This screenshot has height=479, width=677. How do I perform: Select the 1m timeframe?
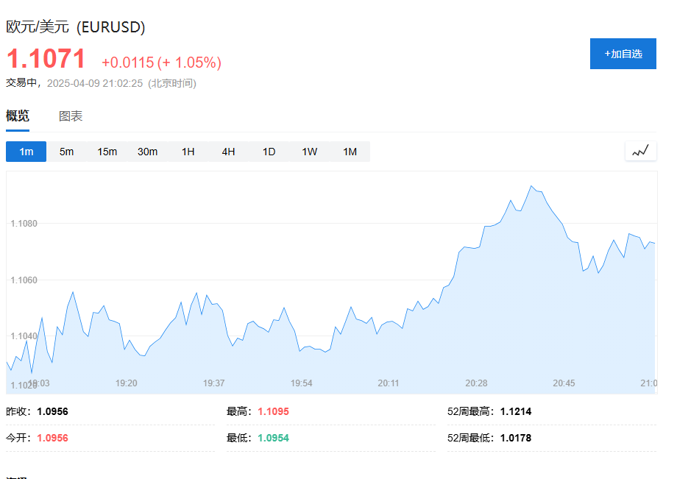(x=26, y=152)
